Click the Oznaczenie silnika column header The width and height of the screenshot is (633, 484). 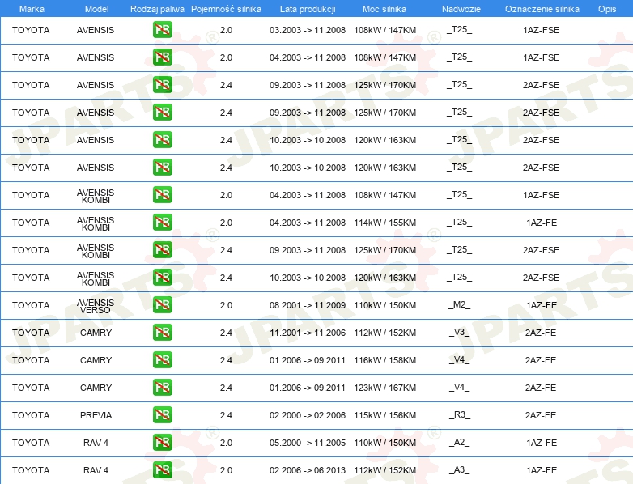pos(542,9)
